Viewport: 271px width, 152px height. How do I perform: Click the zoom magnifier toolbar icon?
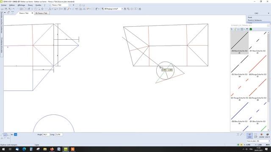click(x=39, y=9)
